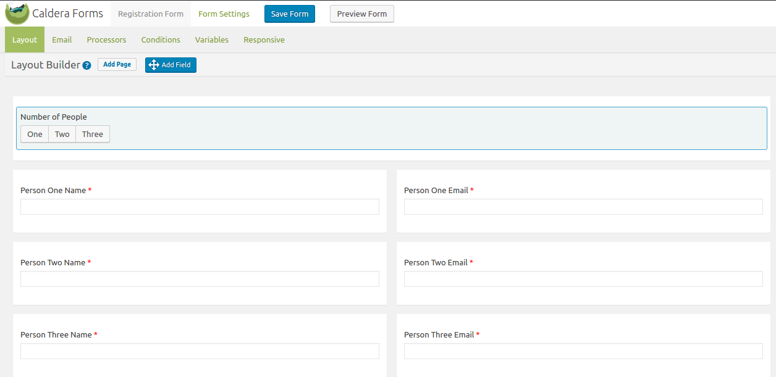
Task: Save the form with Save Form button
Action: pos(289,14)
